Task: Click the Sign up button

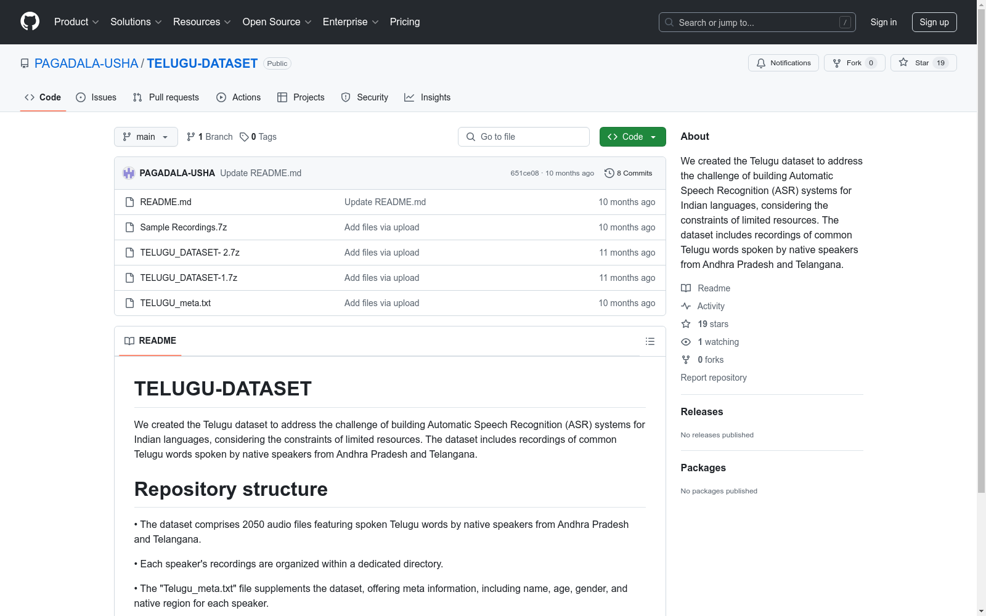Action: point(934,22)
